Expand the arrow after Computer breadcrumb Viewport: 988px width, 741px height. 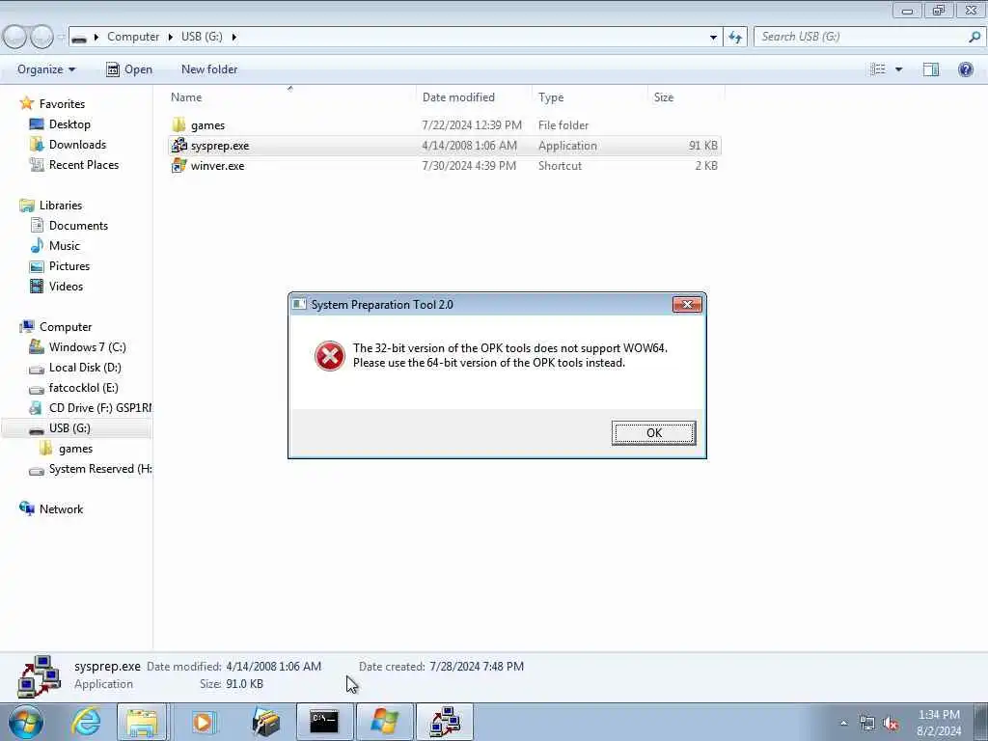(170, 37)
